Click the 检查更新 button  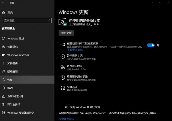(x=67, y=33)
